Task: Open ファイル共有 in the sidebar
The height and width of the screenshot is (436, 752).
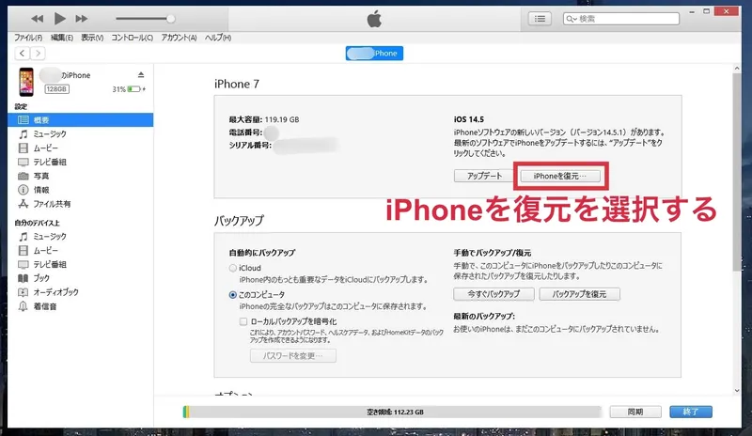Action: point(53,203)
